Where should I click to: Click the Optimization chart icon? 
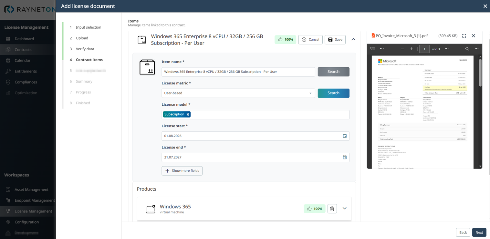8,93
